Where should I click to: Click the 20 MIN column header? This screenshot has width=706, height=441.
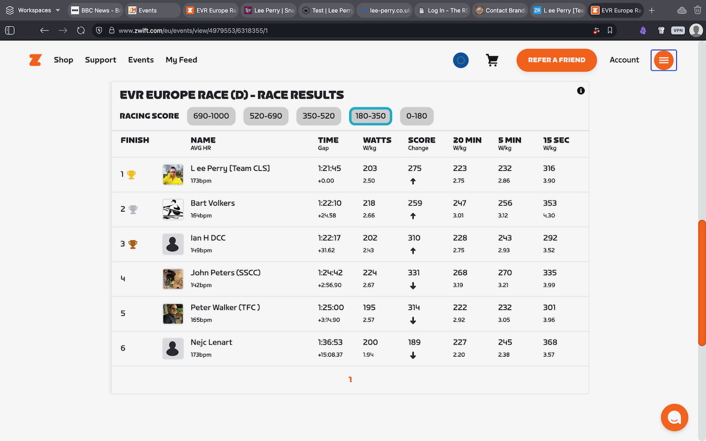[467, 141]
